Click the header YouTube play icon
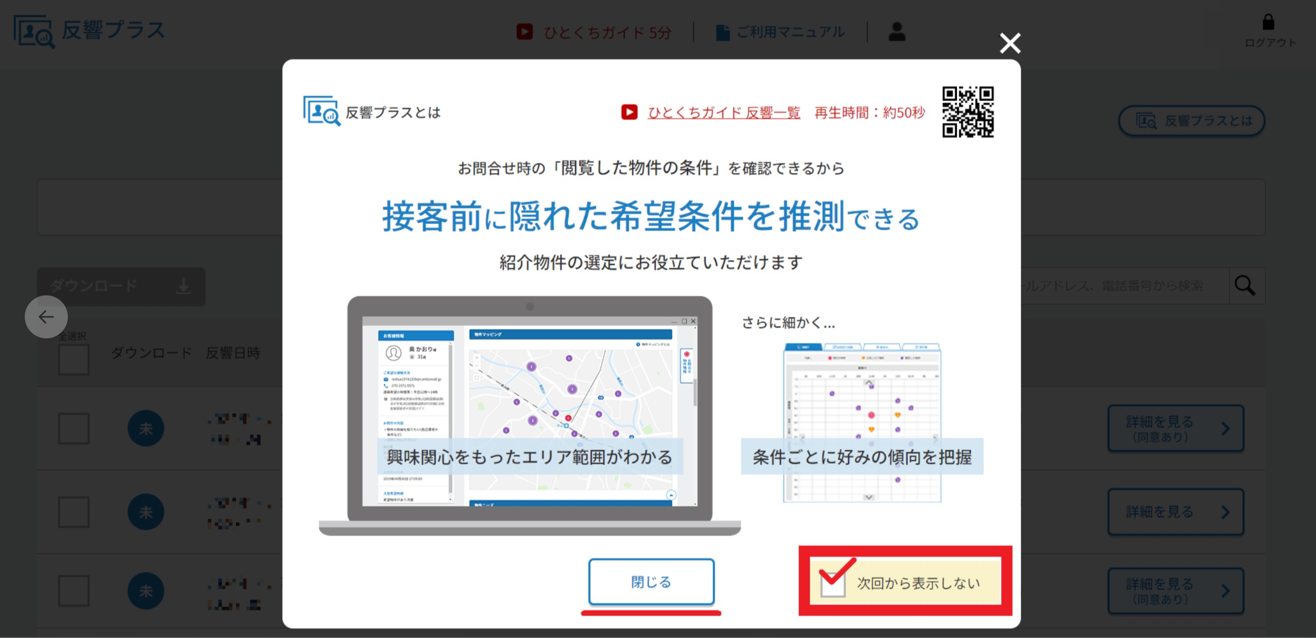 (524, 32)
